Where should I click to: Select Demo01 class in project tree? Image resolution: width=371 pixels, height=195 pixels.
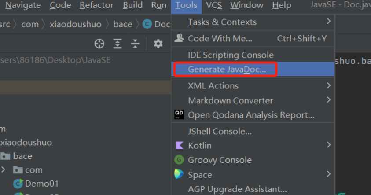click(41, 183)
